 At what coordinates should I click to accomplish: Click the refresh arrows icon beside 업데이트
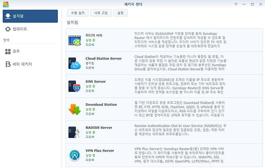pos(8,29)
